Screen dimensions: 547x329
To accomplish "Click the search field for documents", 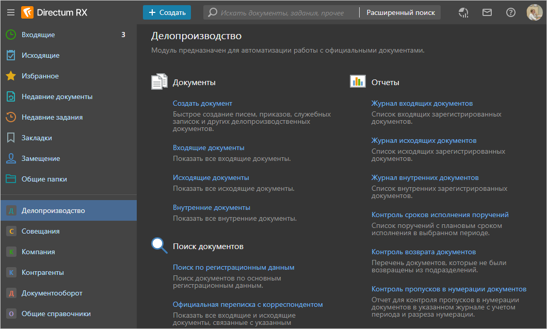I will pos(282,12).
